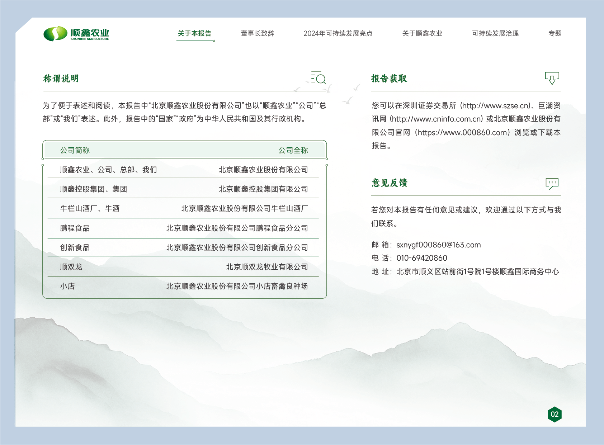The width and height of the screenshot is (604, 445).
Task: Select cell 牛栏山酒厂、牛酒
Action: coord(90,208)
